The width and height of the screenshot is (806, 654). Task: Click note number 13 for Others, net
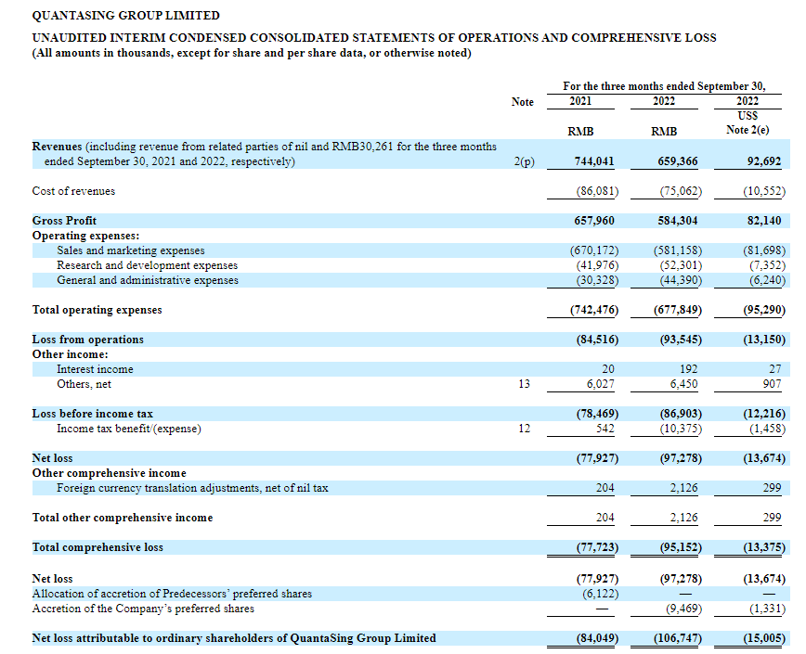tap(524, 384)
